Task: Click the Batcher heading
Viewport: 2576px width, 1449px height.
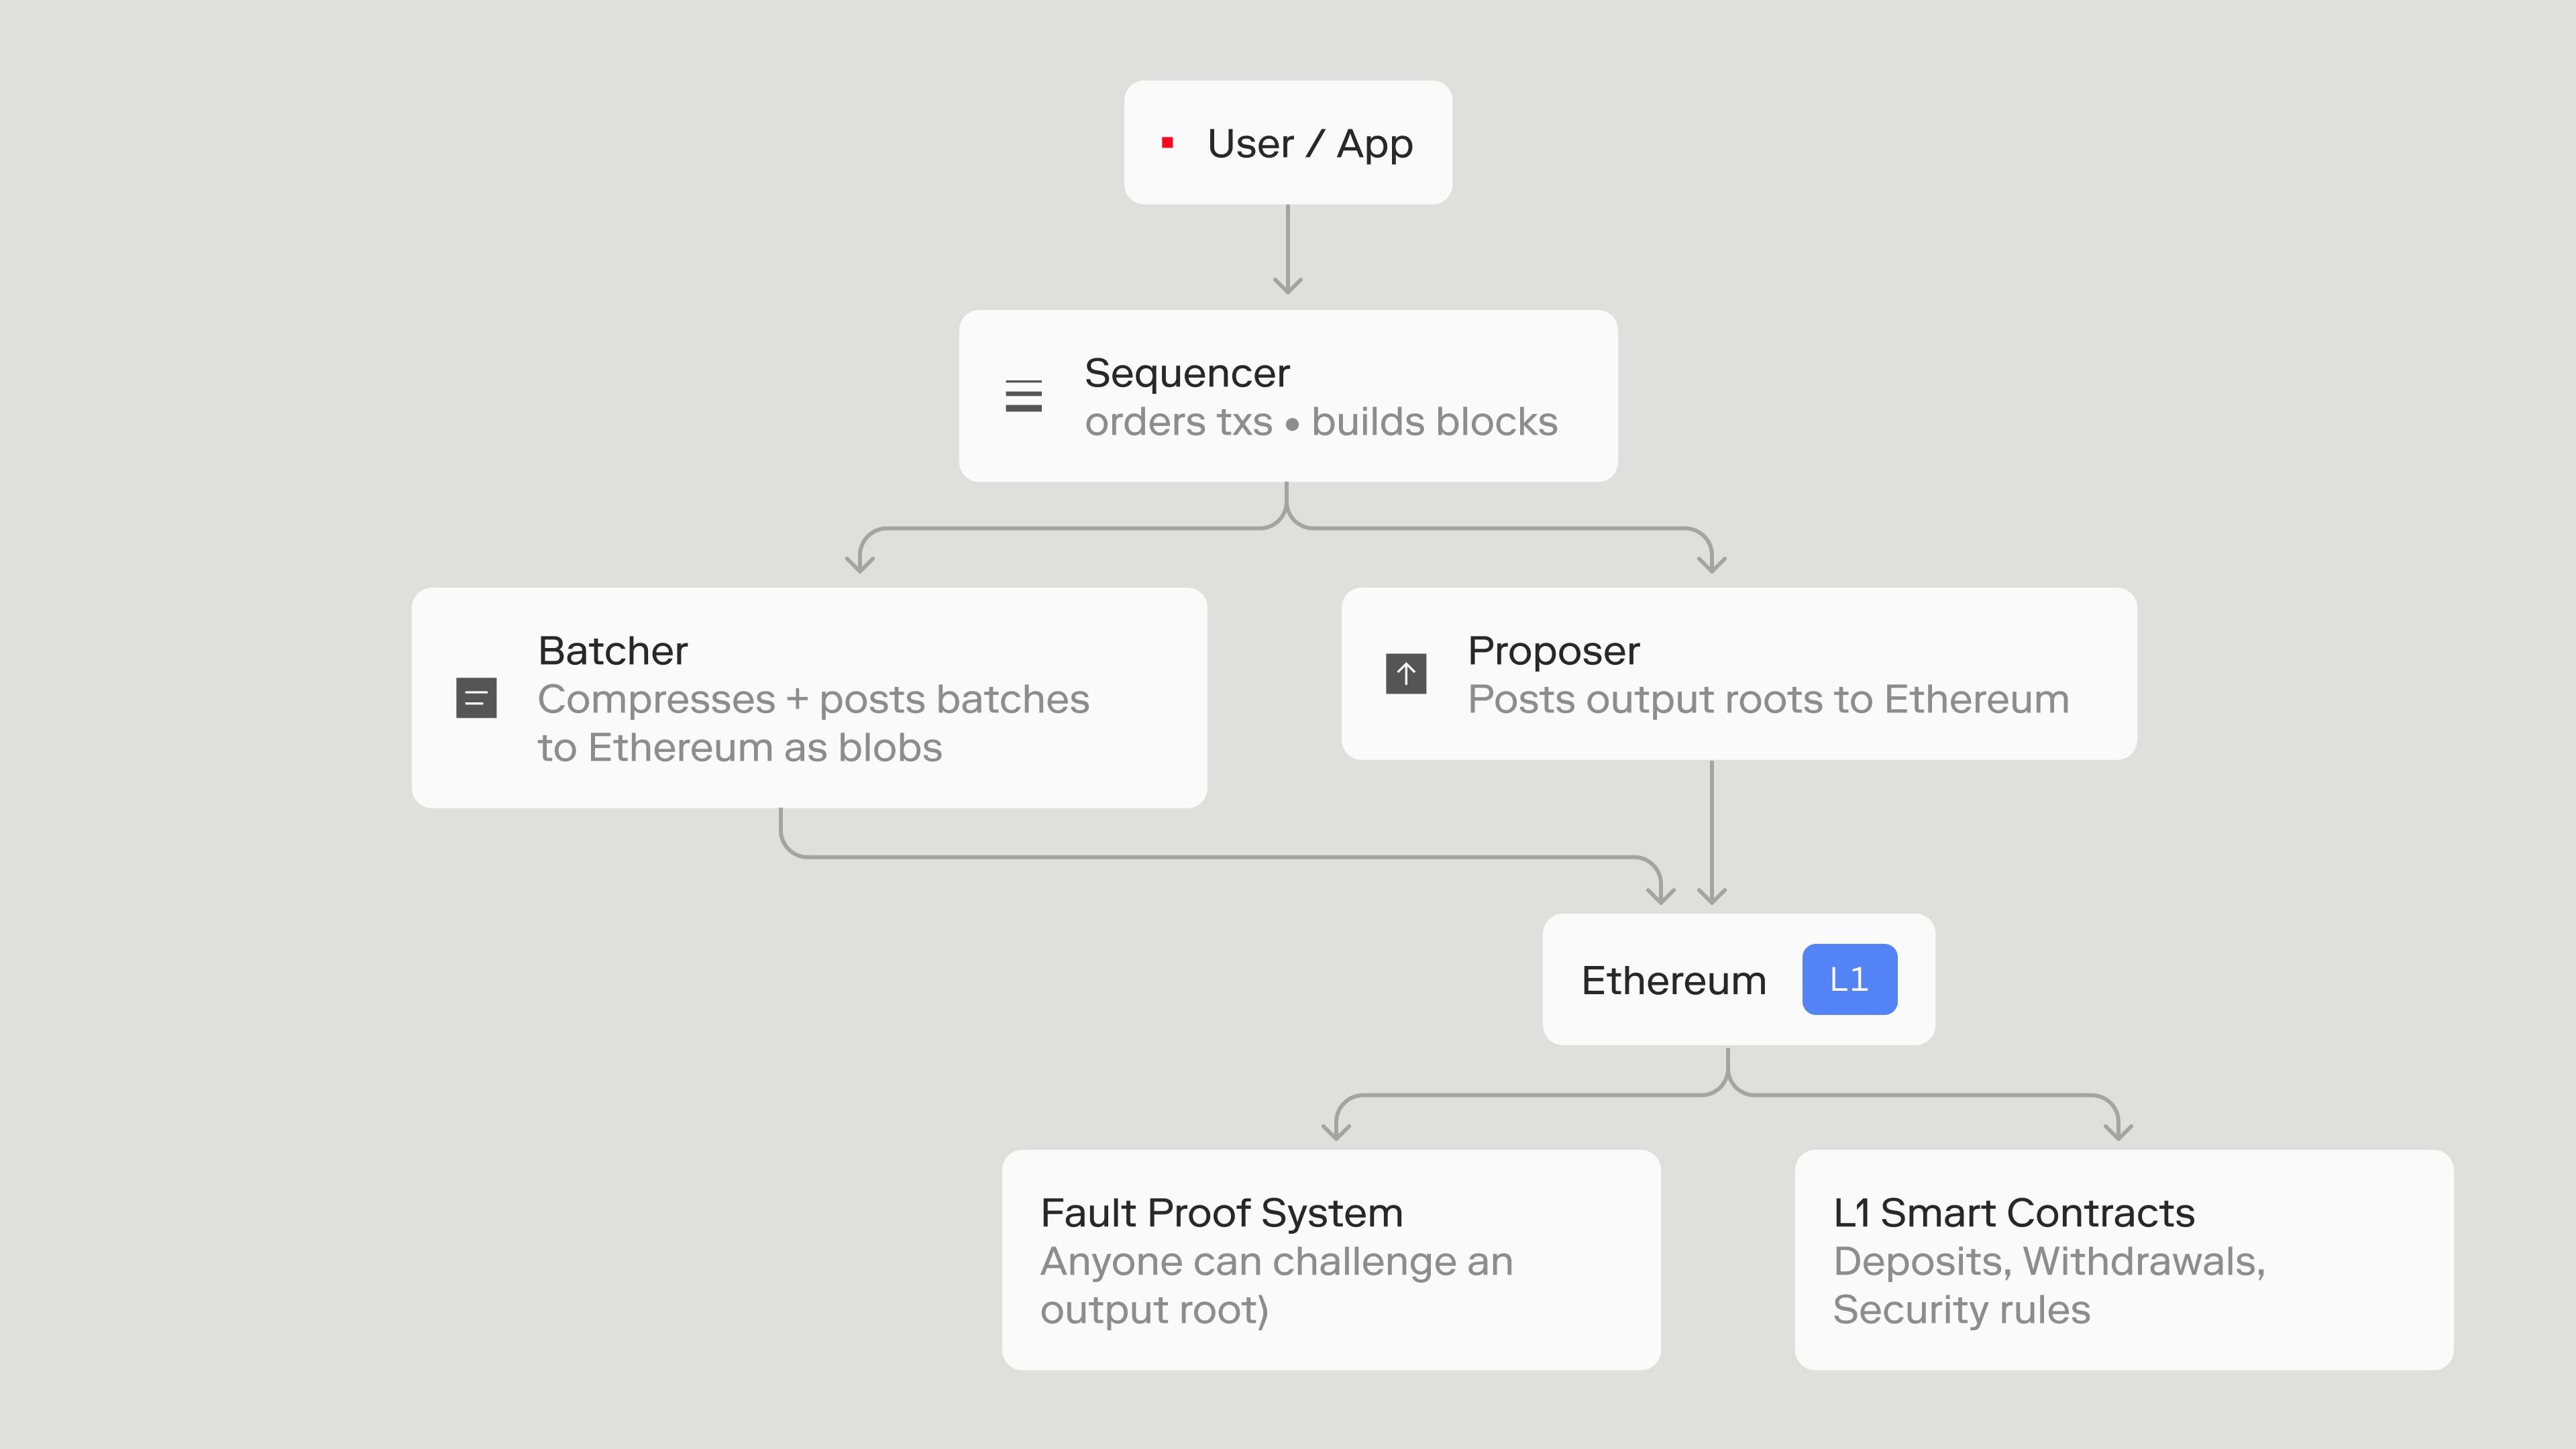Action: (613, 651)
